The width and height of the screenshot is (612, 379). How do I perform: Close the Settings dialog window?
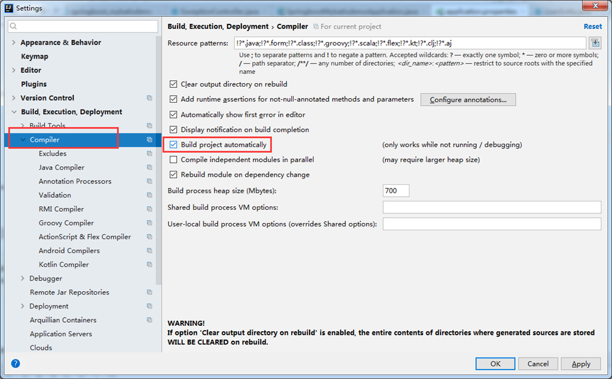[x=595, y=5]
